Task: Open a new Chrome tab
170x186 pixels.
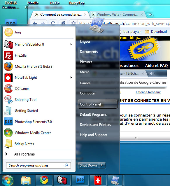Action: [150, 15]
